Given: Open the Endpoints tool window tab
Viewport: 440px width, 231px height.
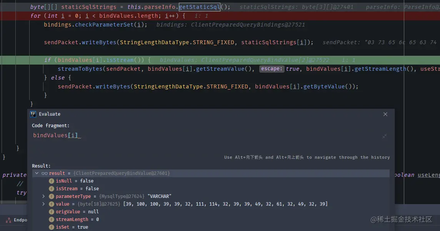Looking at the screenshot, I should pos(17,220).
